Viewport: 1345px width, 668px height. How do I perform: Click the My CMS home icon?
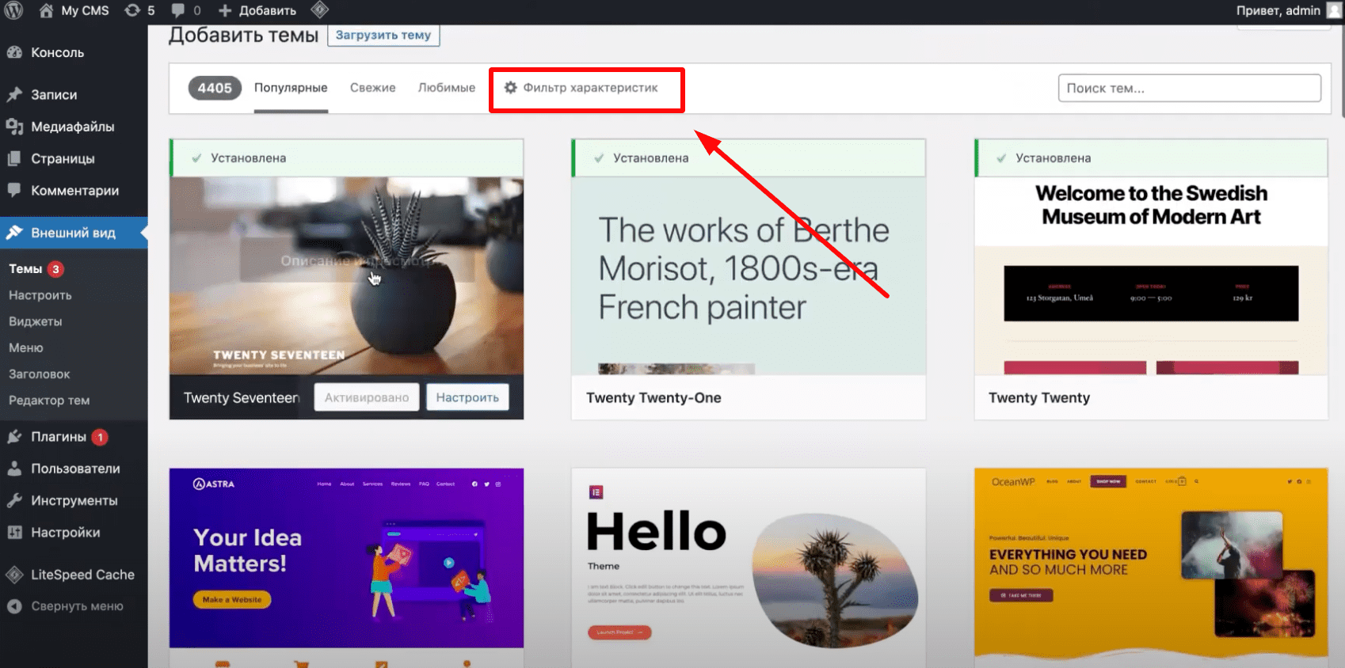click(47, 10)
